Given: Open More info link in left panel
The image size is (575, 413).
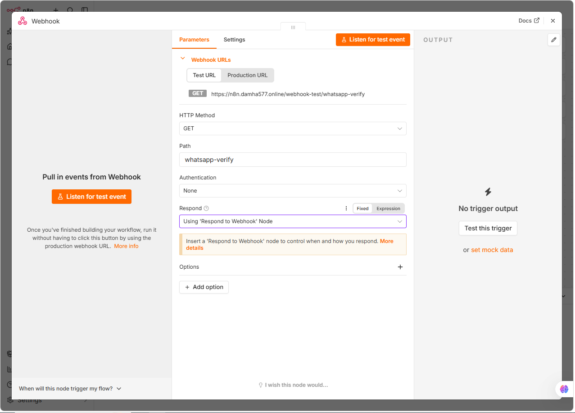Looking at the screenshot, I should (126, 246).
